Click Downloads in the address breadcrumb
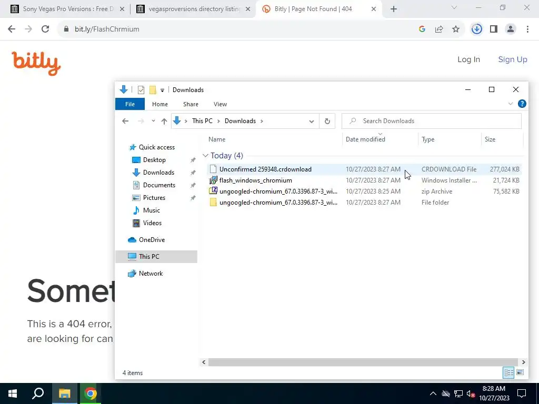The height and width of the screenshot is (404, 539). pos(240,121)
